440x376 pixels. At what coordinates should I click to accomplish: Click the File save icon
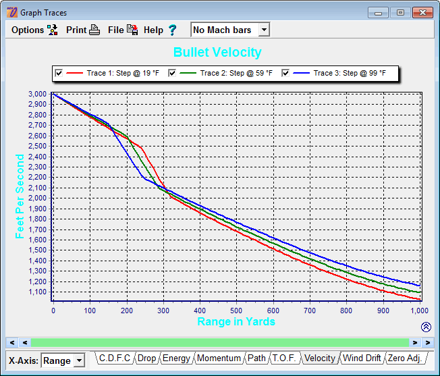pos(132,30)
